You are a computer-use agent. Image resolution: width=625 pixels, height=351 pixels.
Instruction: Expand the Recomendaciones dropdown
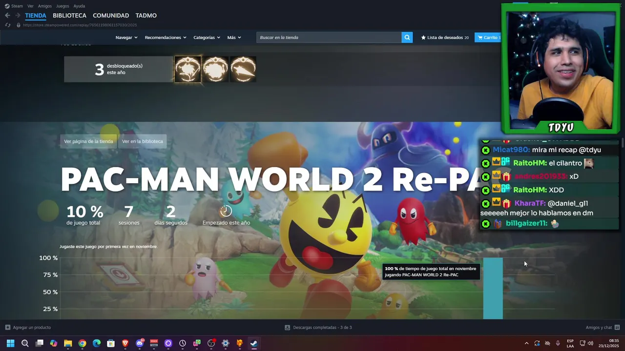point(166,38)
